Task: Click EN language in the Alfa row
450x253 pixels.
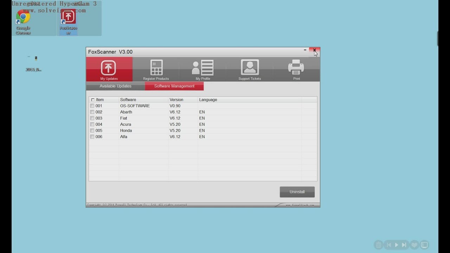Action: 202,137
